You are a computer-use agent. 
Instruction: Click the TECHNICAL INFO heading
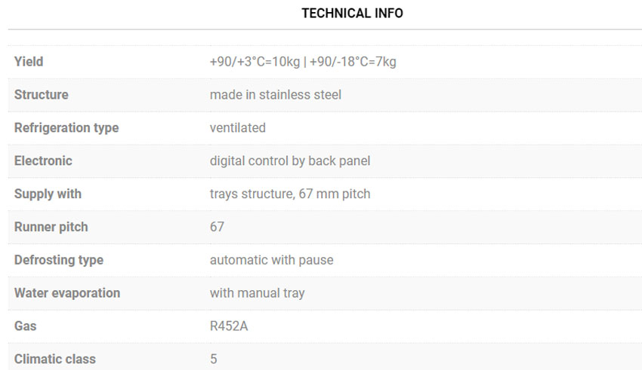(x=352, y=13)
